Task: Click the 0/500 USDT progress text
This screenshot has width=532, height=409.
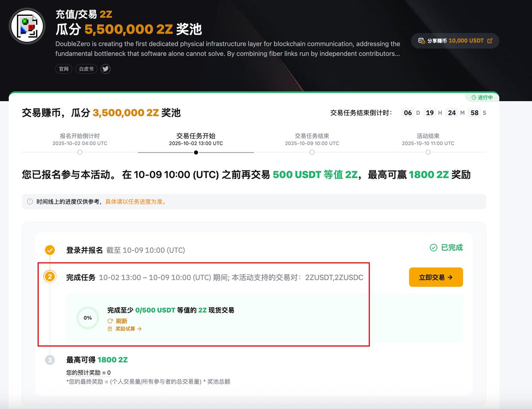Action: pos(155,310)
